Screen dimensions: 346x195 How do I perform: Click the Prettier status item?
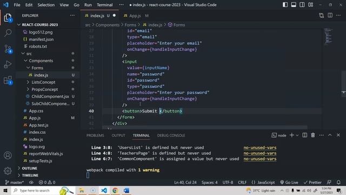click(x=312, y=183)
